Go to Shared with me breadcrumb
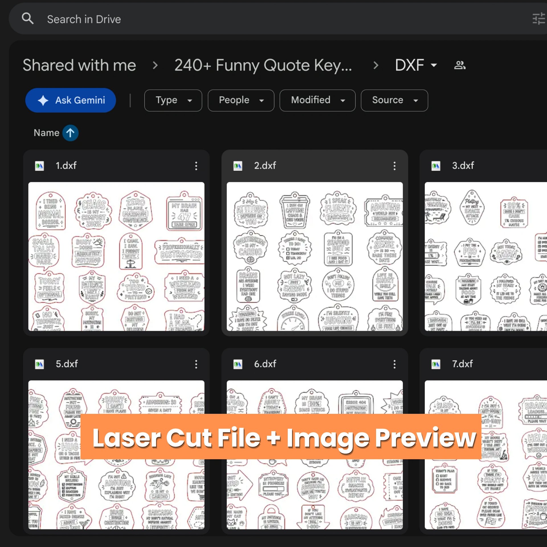 [79, 65]
